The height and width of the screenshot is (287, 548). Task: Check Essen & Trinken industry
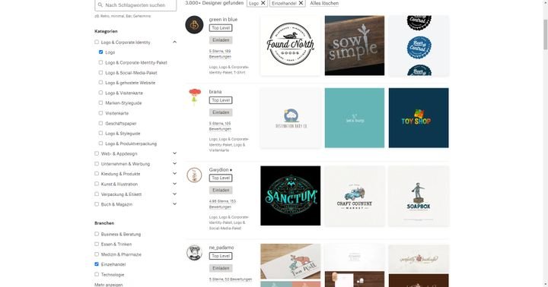pos(97,244)
